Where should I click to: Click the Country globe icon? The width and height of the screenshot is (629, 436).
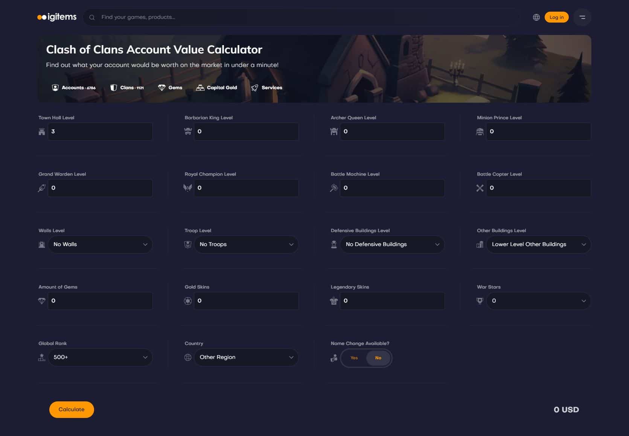(188, 357)
